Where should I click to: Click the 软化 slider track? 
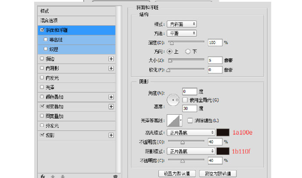[186, 69]
